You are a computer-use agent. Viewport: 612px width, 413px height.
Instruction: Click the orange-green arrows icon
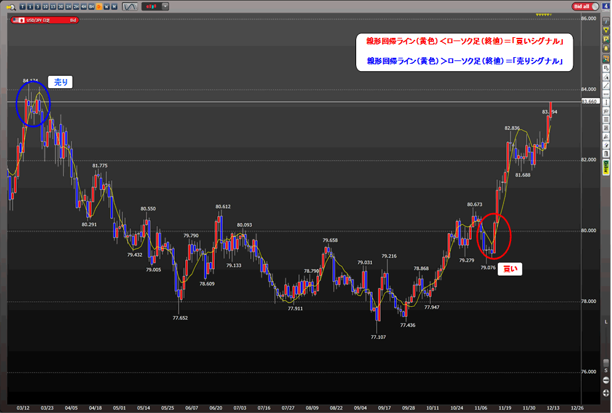[607, 59]
